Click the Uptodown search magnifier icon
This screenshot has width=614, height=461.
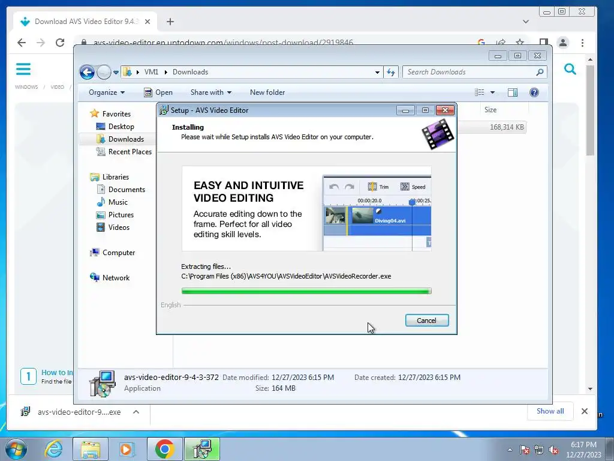pos(570,70)
